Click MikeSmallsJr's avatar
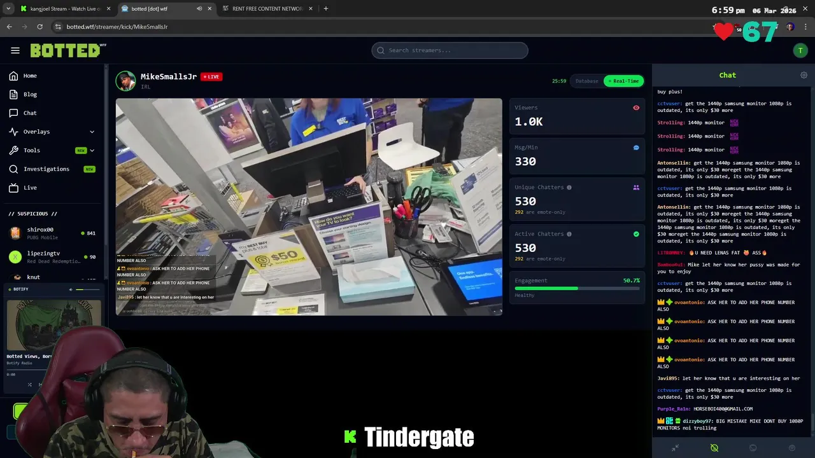Viewport: 815px width, 458px height. 125,81
